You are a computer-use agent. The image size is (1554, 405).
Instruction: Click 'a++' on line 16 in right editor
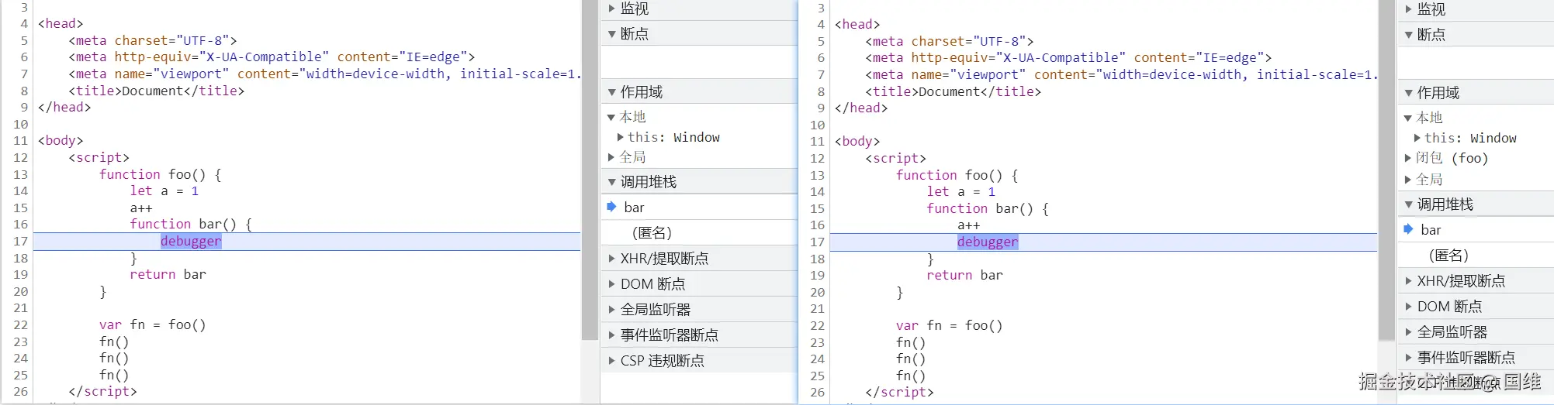(x=968, y=225)
